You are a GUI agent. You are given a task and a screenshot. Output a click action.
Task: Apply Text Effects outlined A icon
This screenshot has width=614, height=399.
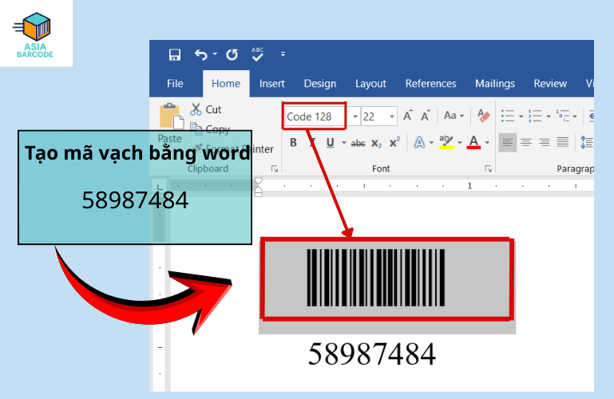point(419,142)
